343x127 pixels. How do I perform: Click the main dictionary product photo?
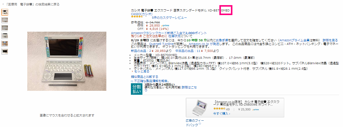67,61
